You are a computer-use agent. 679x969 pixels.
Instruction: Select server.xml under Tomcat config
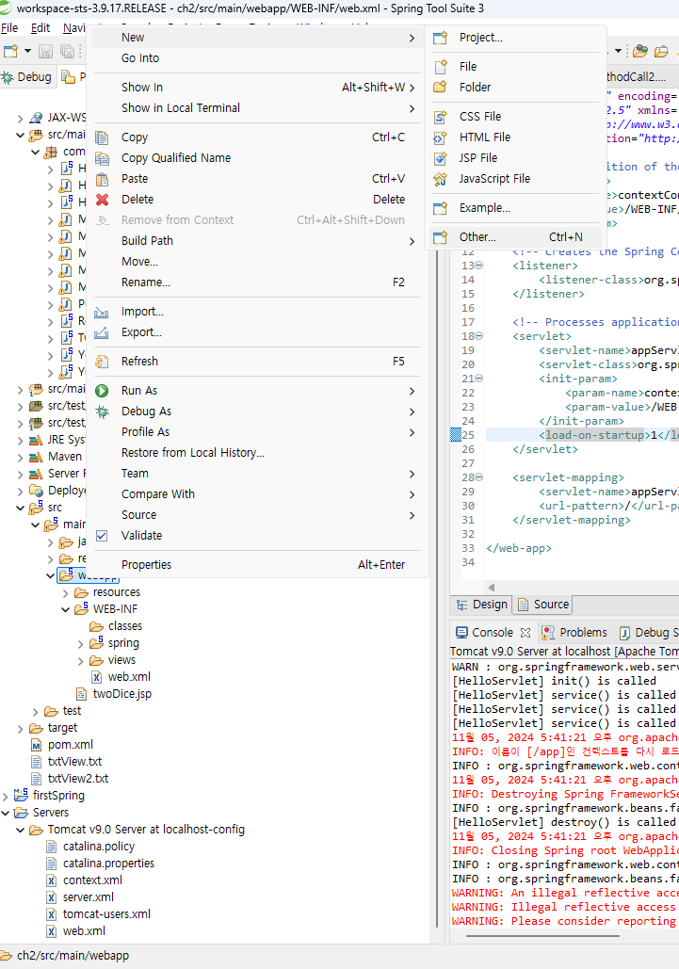click(80, 897)
